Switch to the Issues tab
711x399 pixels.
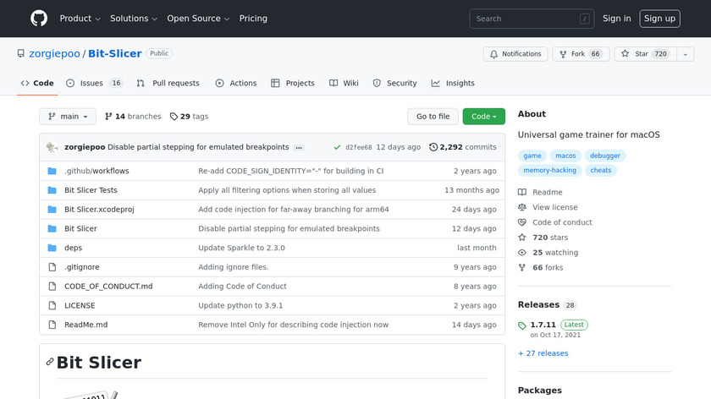[x=94, y=84]
